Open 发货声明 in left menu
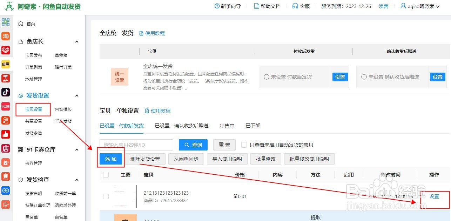The width and height of the screenshot is (451, 221). click(34, 194)
